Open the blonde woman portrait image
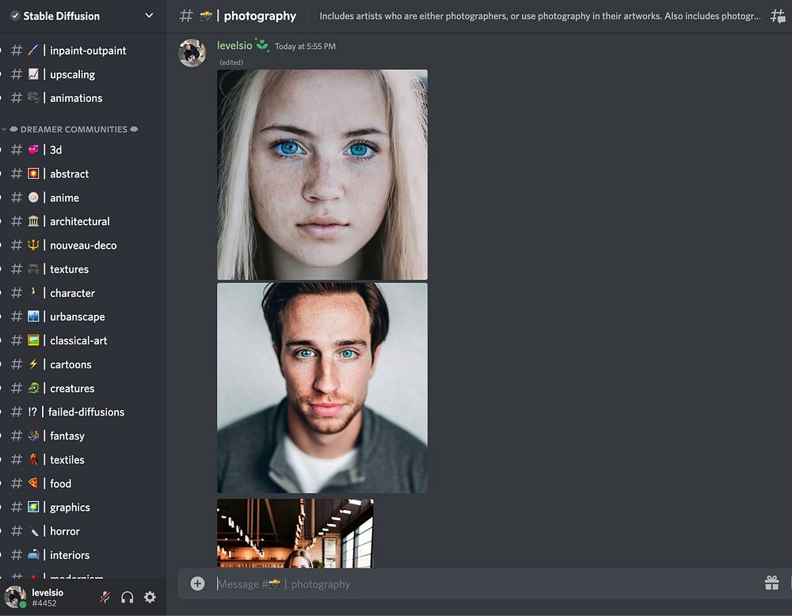 pos(322,175)
